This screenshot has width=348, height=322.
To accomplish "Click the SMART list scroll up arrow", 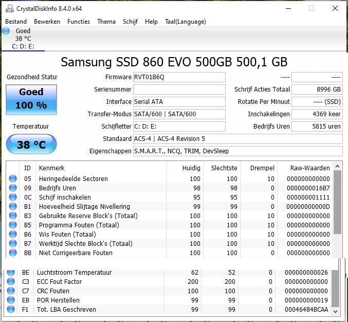I will (338, 166).
